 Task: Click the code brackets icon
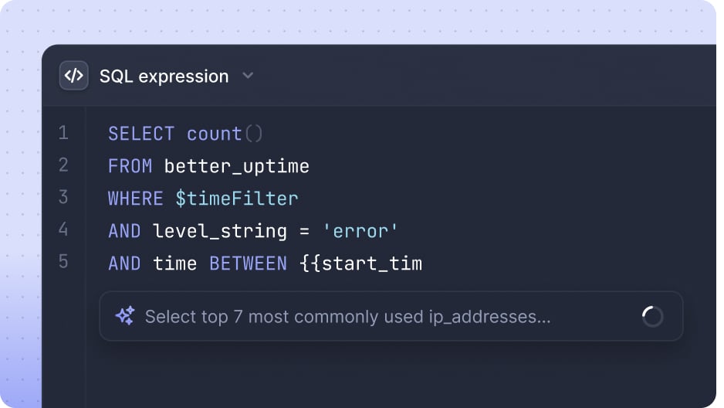[x=73, y=75]
